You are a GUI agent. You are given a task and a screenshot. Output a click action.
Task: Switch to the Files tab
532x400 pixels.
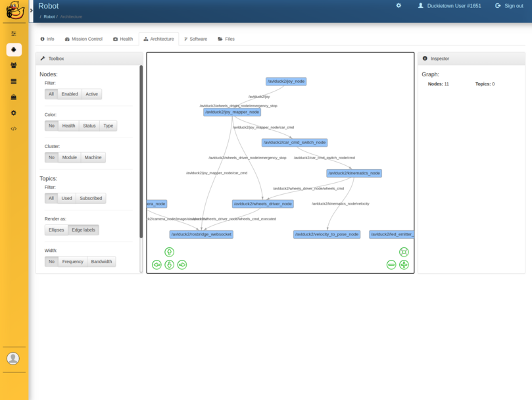click(x=226, y=39)
